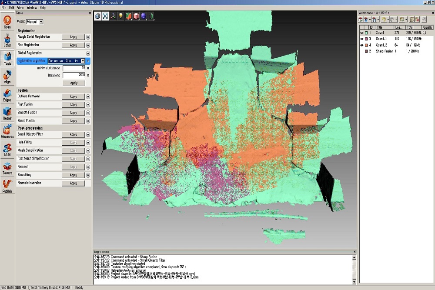The image size is (435, 290).
Task: Open the View menu
Action: (x=20, y=8)
